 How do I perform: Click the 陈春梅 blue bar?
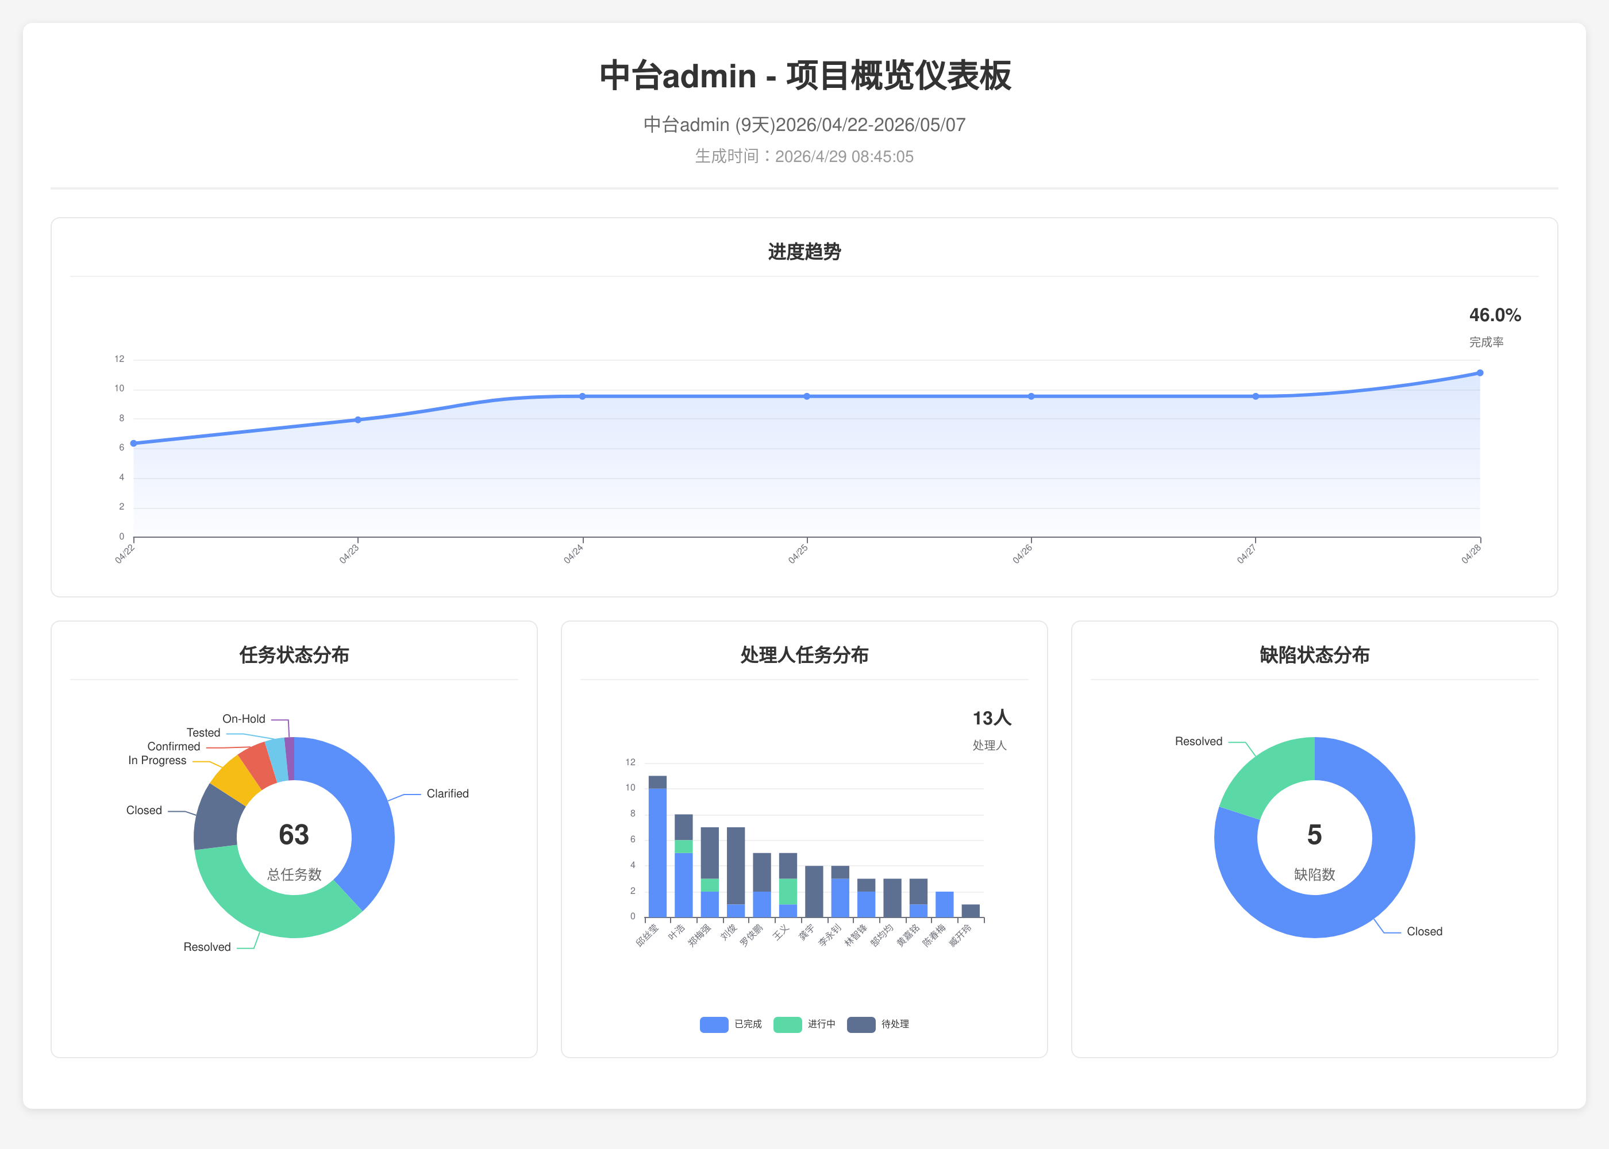coord(944,904)
